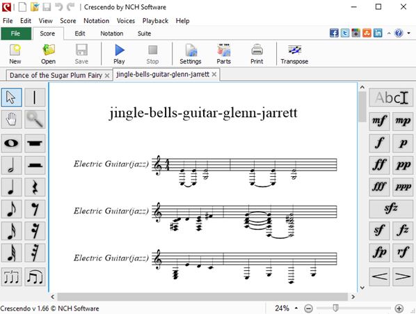Image resolution: width=416 pixels, height=314 pixels.
Task: Click the New score toolbar button
Action: tap(15, 54)
